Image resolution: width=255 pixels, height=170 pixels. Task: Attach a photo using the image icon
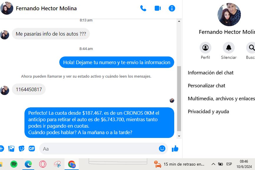click(x=11, y=149)
